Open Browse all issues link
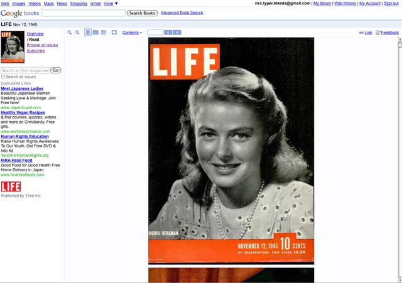 (42, 45)
